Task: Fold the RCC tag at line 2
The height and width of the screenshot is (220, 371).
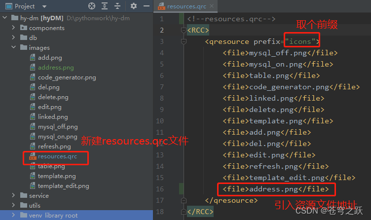Action: tap(184, 30)
